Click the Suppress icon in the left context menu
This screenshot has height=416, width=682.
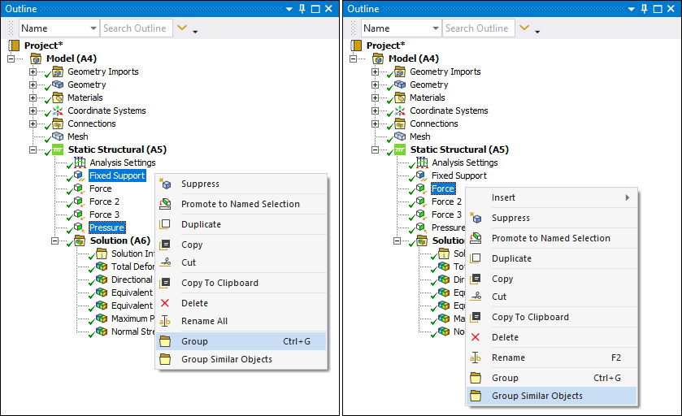pyautogui.click(x=165, y=184)
